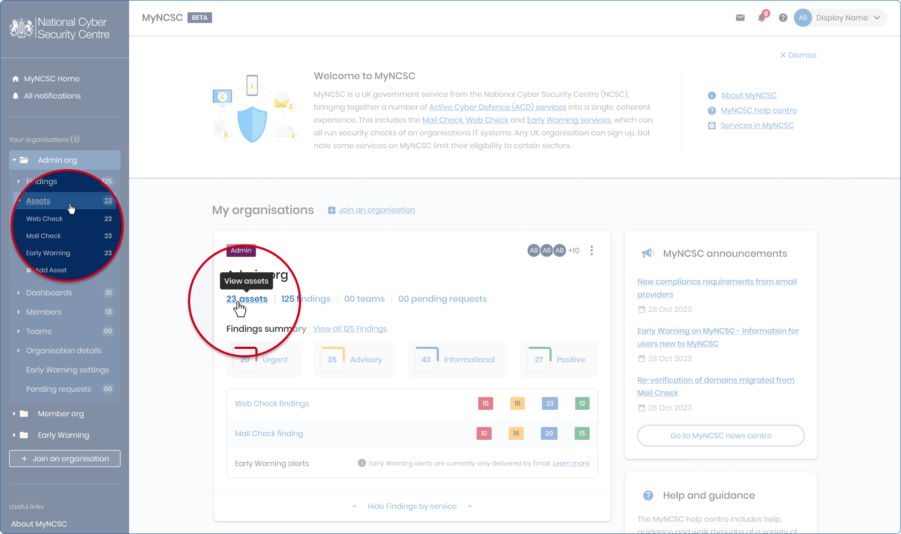Screen dimensions: 901x534
Task: Click blue 20 badge in Mail Check finding
Action: pyautogui.click(x=549, y=433)
